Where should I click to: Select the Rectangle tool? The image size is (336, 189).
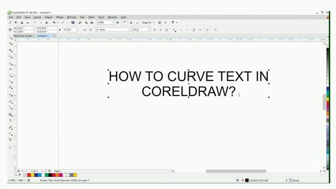[10, 76]
